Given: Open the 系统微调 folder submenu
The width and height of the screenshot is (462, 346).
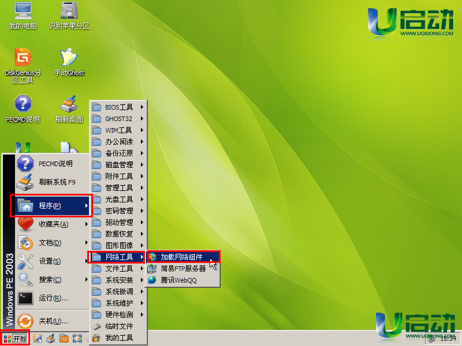Looking at the screenshot, I should pyautogui.click(x=118, y=292).
